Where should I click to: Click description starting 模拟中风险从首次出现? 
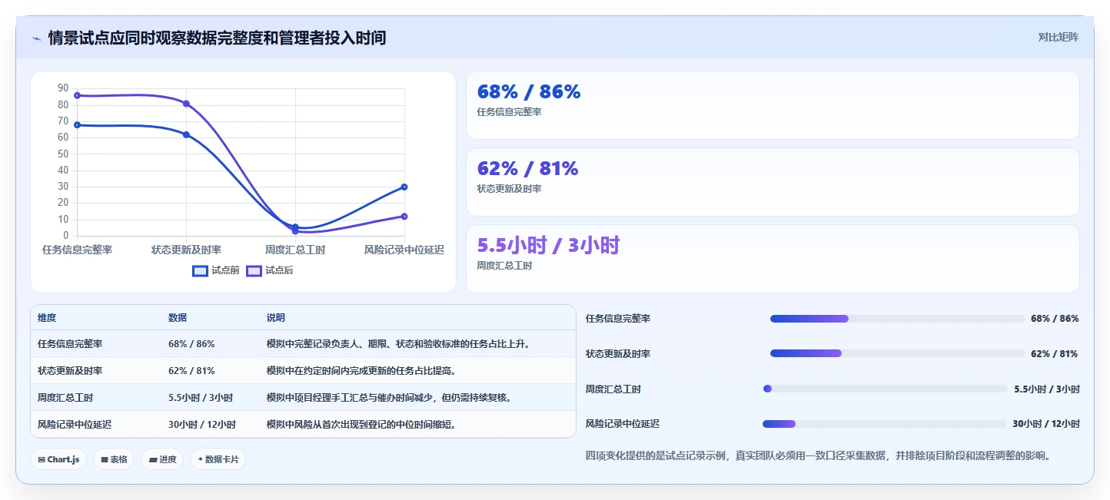click(361, 425)
